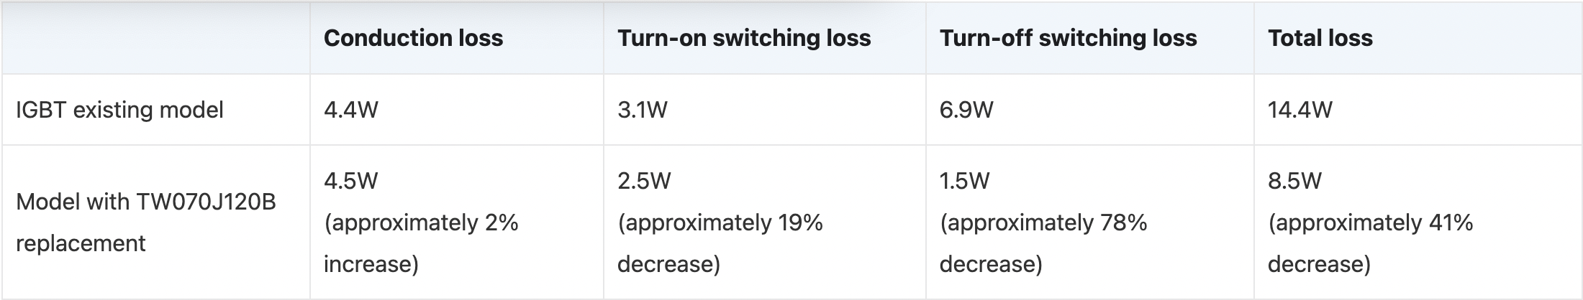Select the 1.5W turn-off loss value

pyautogui.click(x=964, y=181)
